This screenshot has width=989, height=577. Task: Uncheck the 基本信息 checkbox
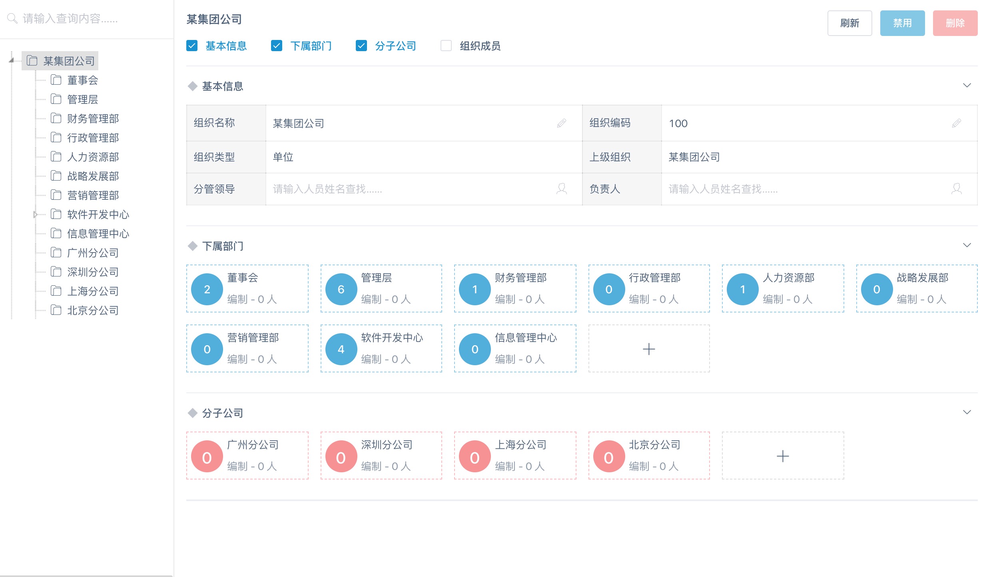click(192, 46)
